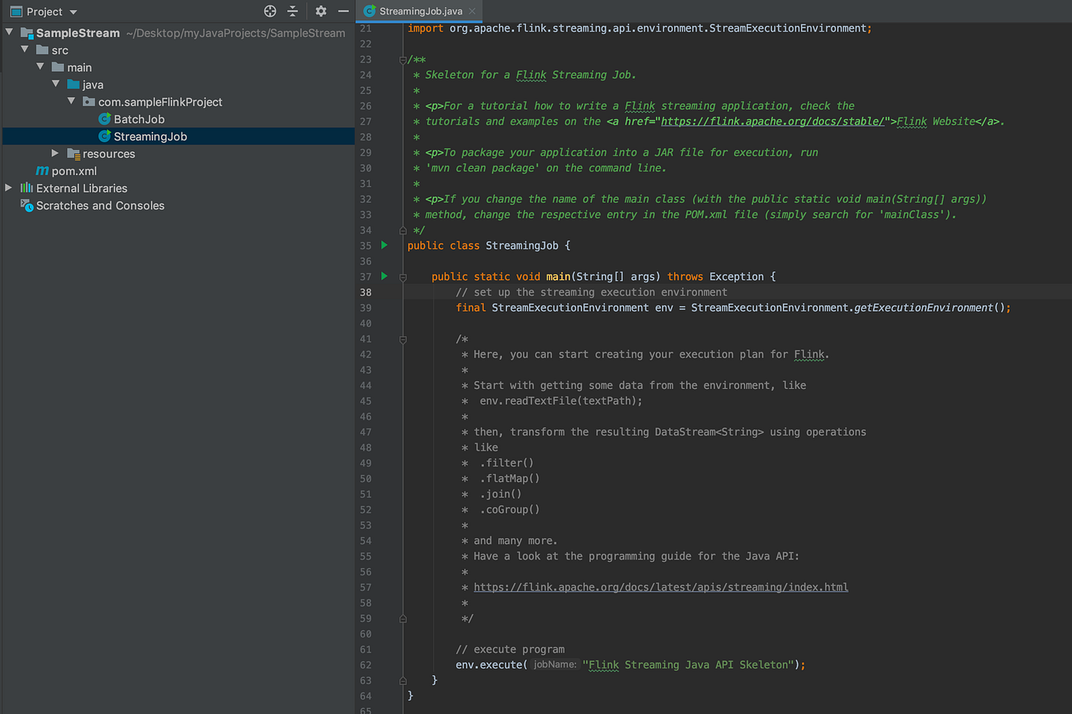
Task: Collapse the src folder
Action: tap(25, 50)
